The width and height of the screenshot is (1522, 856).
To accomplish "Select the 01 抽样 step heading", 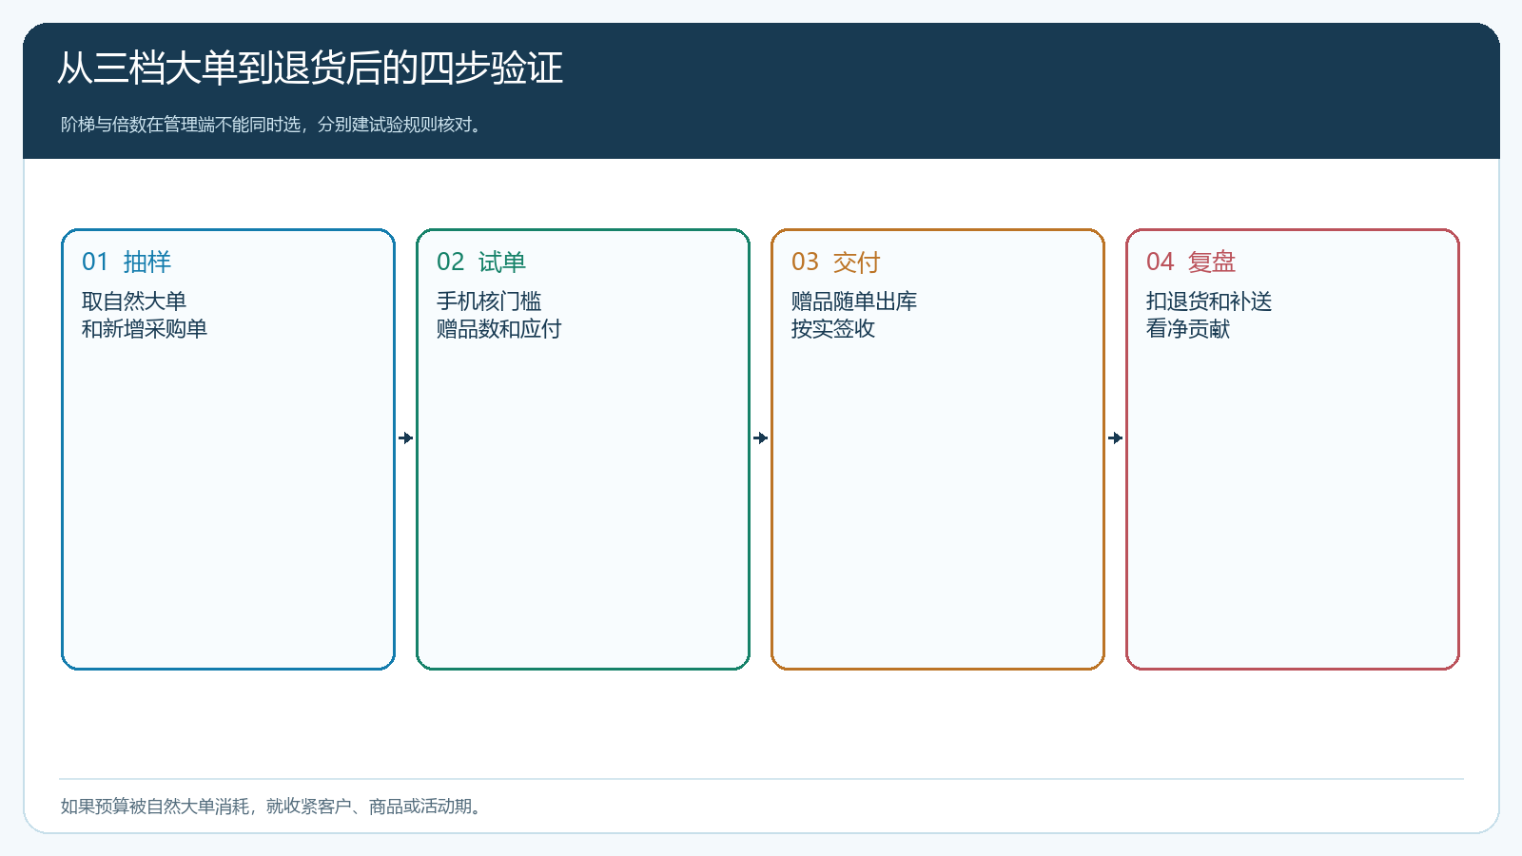I will click(x=127, y=262).
